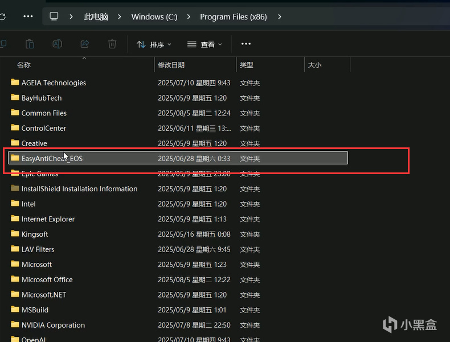
Task: Select the Kingsoft folder icon
Action: tap(15, 234)
